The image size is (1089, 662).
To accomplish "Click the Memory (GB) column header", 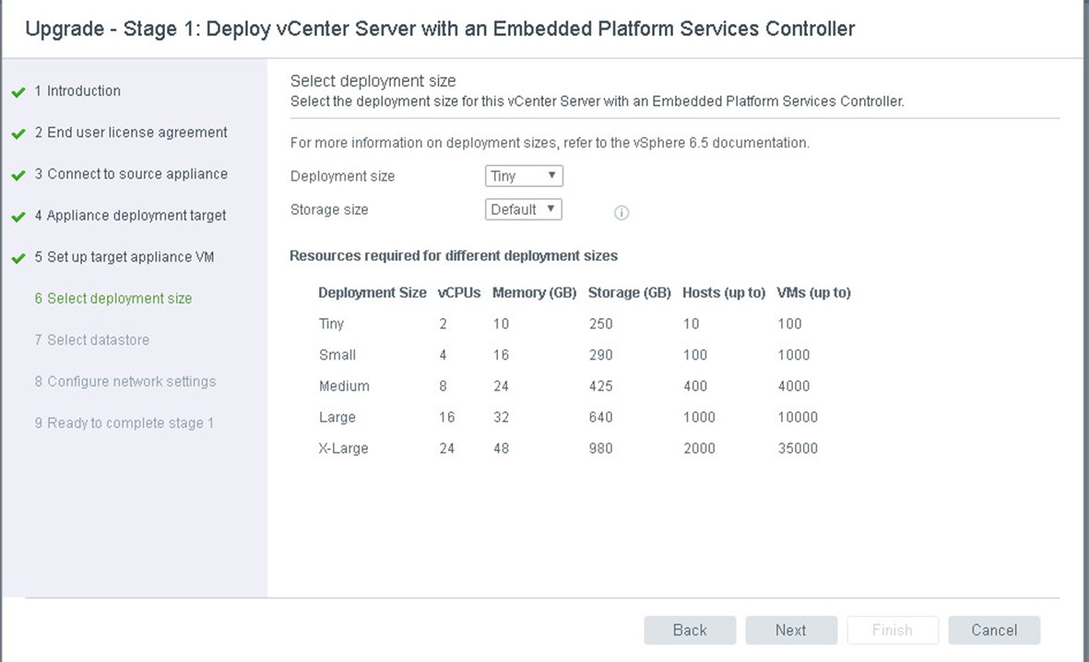I will coord(534,293).
